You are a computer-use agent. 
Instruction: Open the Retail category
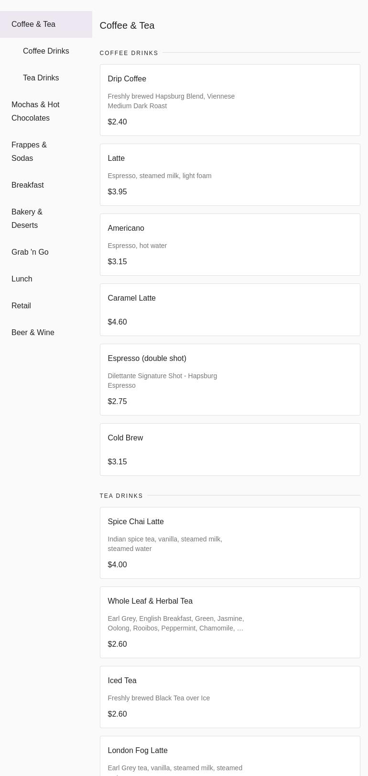pyautogui.click(x=21, y=306)
